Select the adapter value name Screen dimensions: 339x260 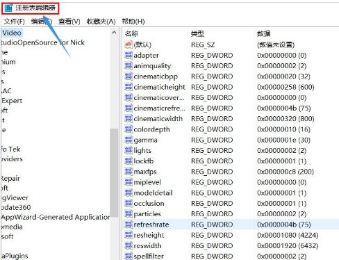pos(146,56)
